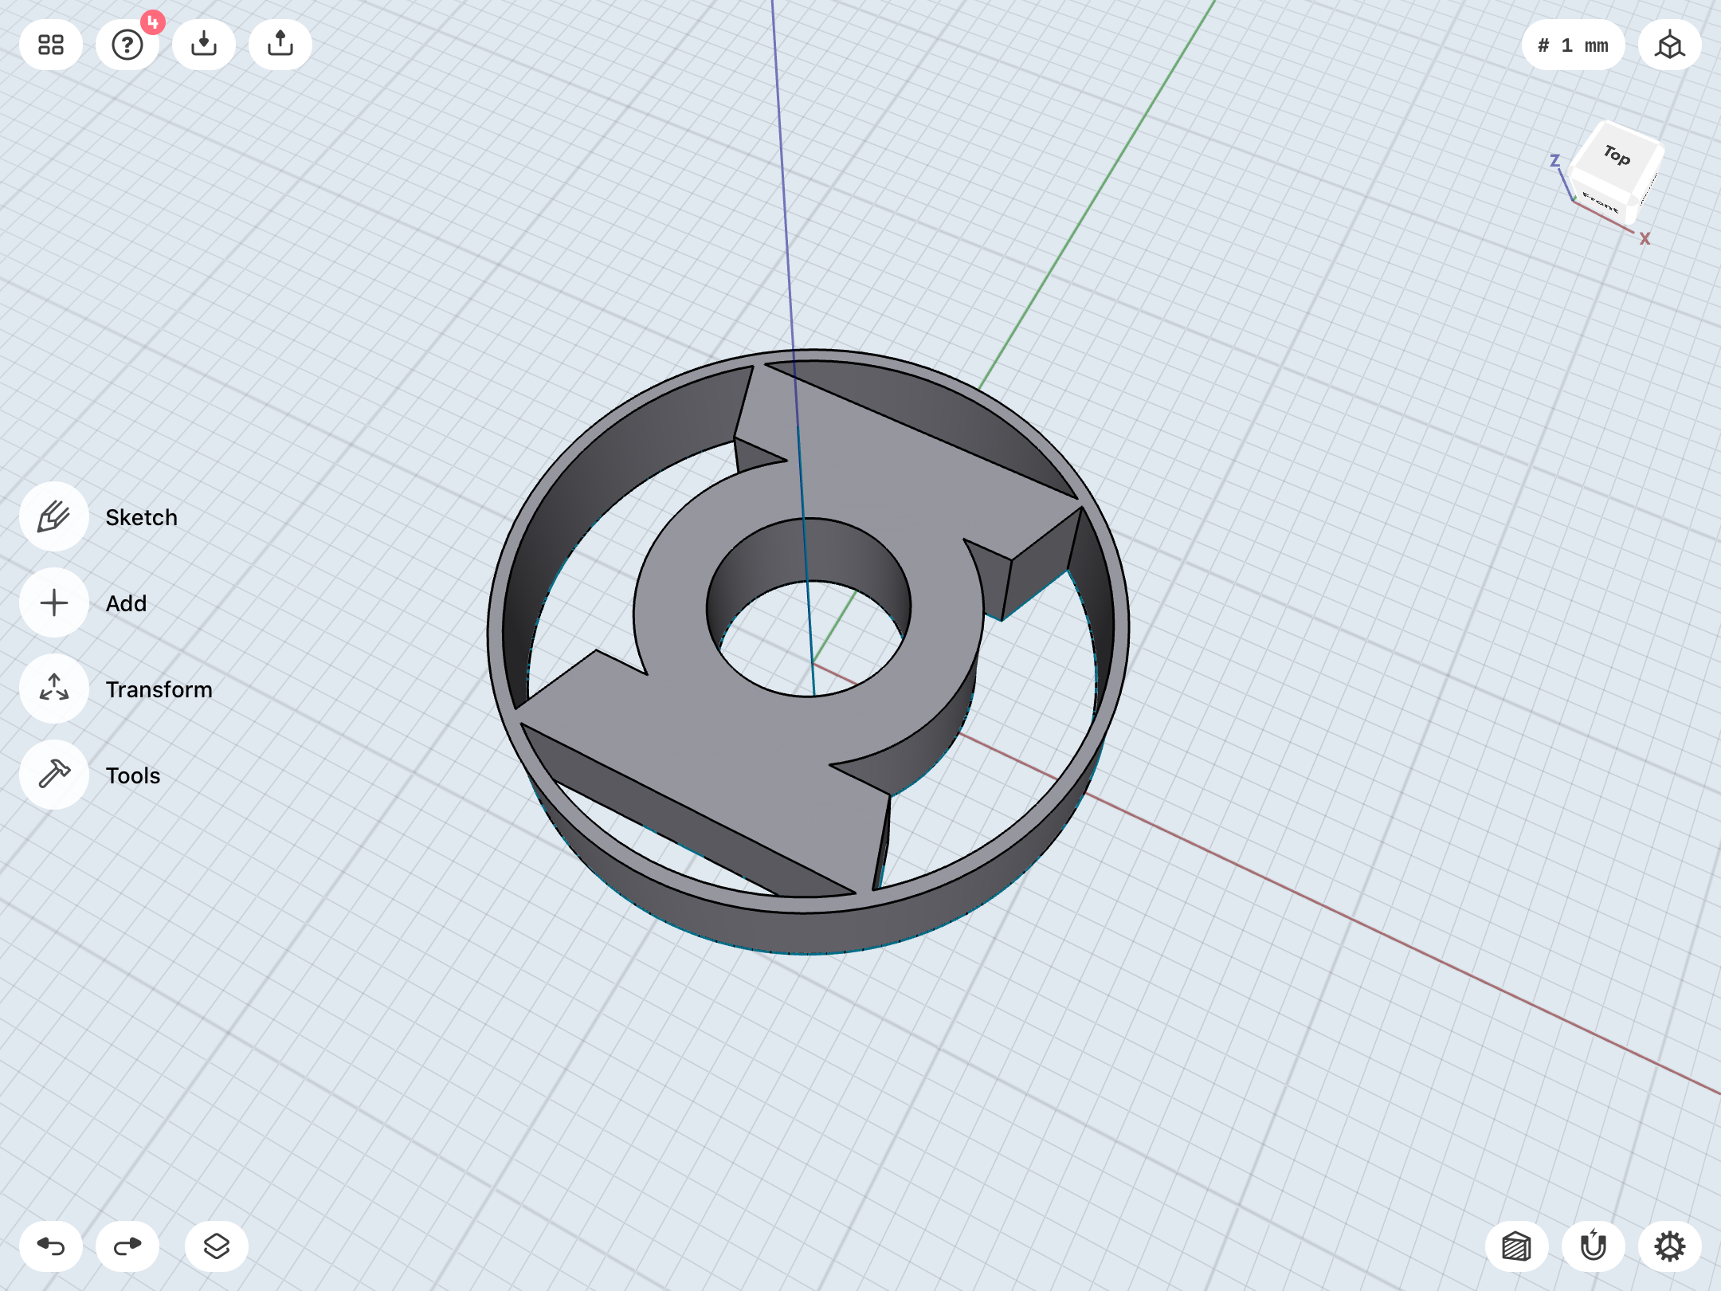The width and height of the screenshot is (1721, 1291).
Task: Click the red notification badge showing 4
Action: tap(152, 22)
